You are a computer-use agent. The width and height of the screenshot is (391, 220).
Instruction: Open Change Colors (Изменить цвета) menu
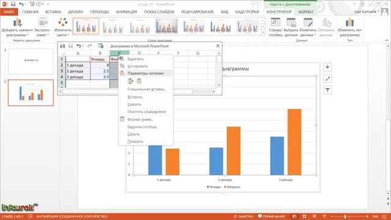click(63, 28)
